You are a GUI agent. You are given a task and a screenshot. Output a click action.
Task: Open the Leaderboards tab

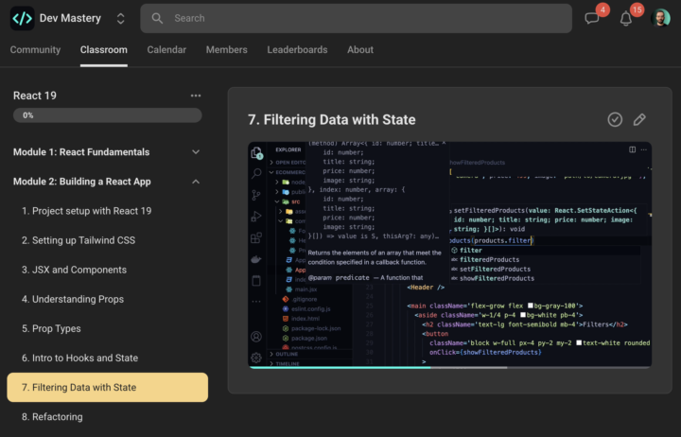tap(297, 49)
